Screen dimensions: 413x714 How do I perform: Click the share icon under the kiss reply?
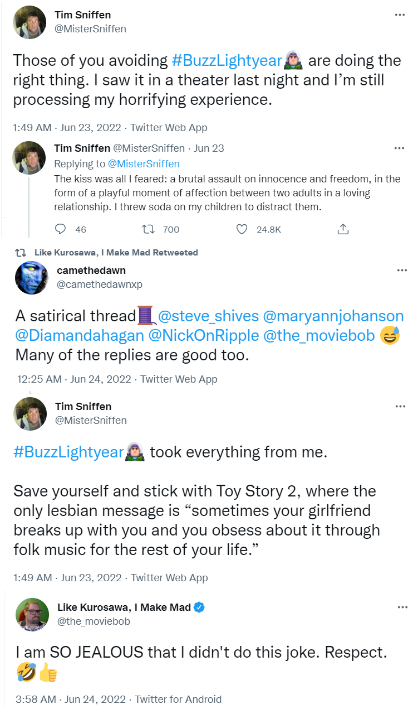tap(343, 229)
